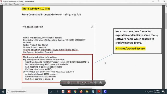Viewport: 167px width, 94px height.
Task: Click 'License Status: Licensed' line
Action: coord(34,47)
